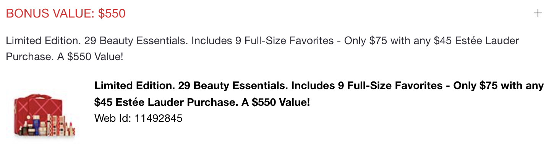554x150 pixels.
Task: Click 'A $550 Value!' in the bold title
Action: tap(276, 102)
